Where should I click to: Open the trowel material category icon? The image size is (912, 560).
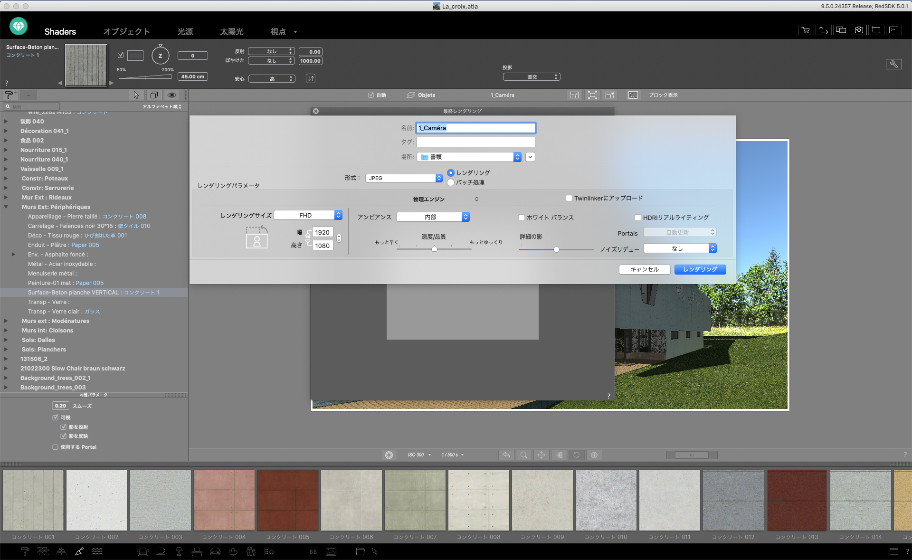(x=79, y=551)
